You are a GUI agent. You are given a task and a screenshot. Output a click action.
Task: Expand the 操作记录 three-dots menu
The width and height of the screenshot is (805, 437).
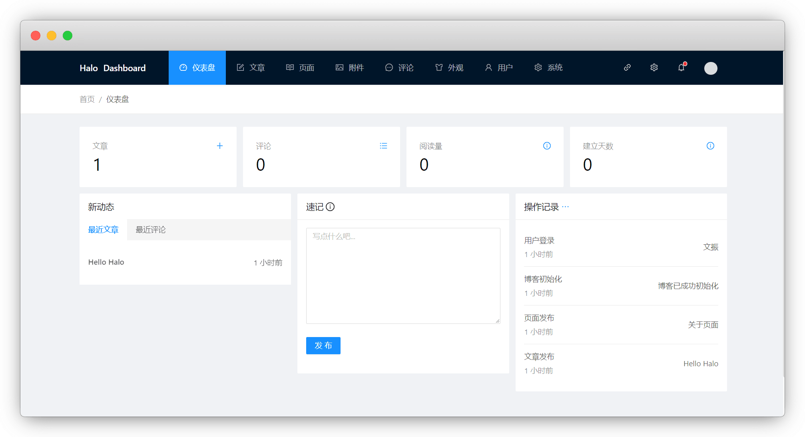pos(565,207)
